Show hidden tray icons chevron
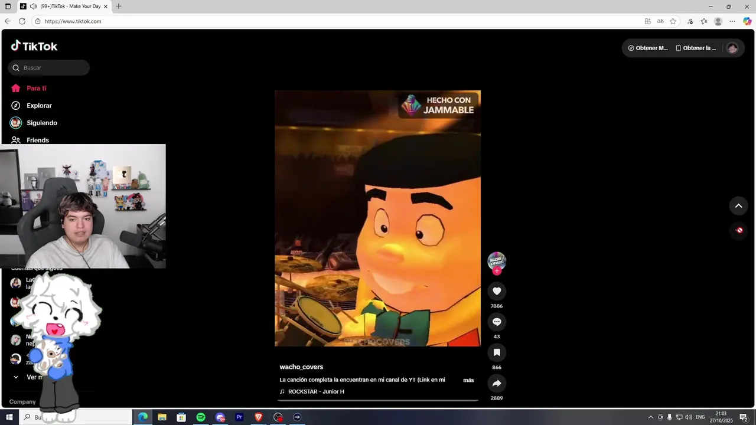The height and width of the screenshot is (425, 756). pyautogui.click(x=651, y=417)
